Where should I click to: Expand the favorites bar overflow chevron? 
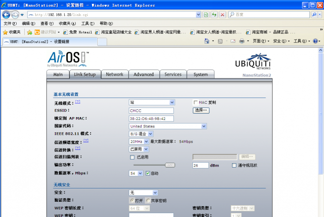coord(321,30)
